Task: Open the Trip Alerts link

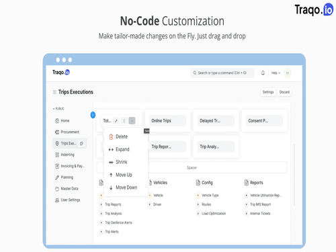Action: tap(112, 232)
